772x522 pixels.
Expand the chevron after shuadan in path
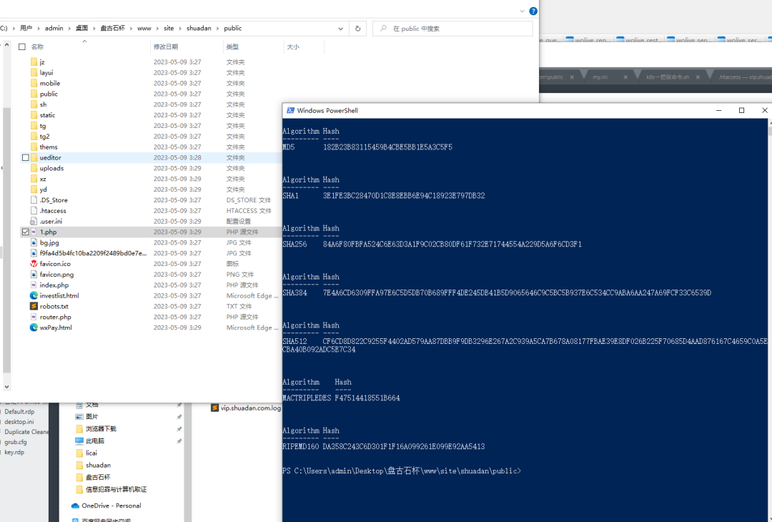(x=217, y=29)
